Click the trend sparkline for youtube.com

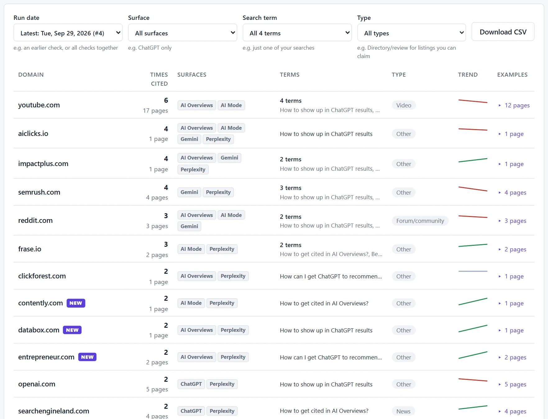[473, 101]
